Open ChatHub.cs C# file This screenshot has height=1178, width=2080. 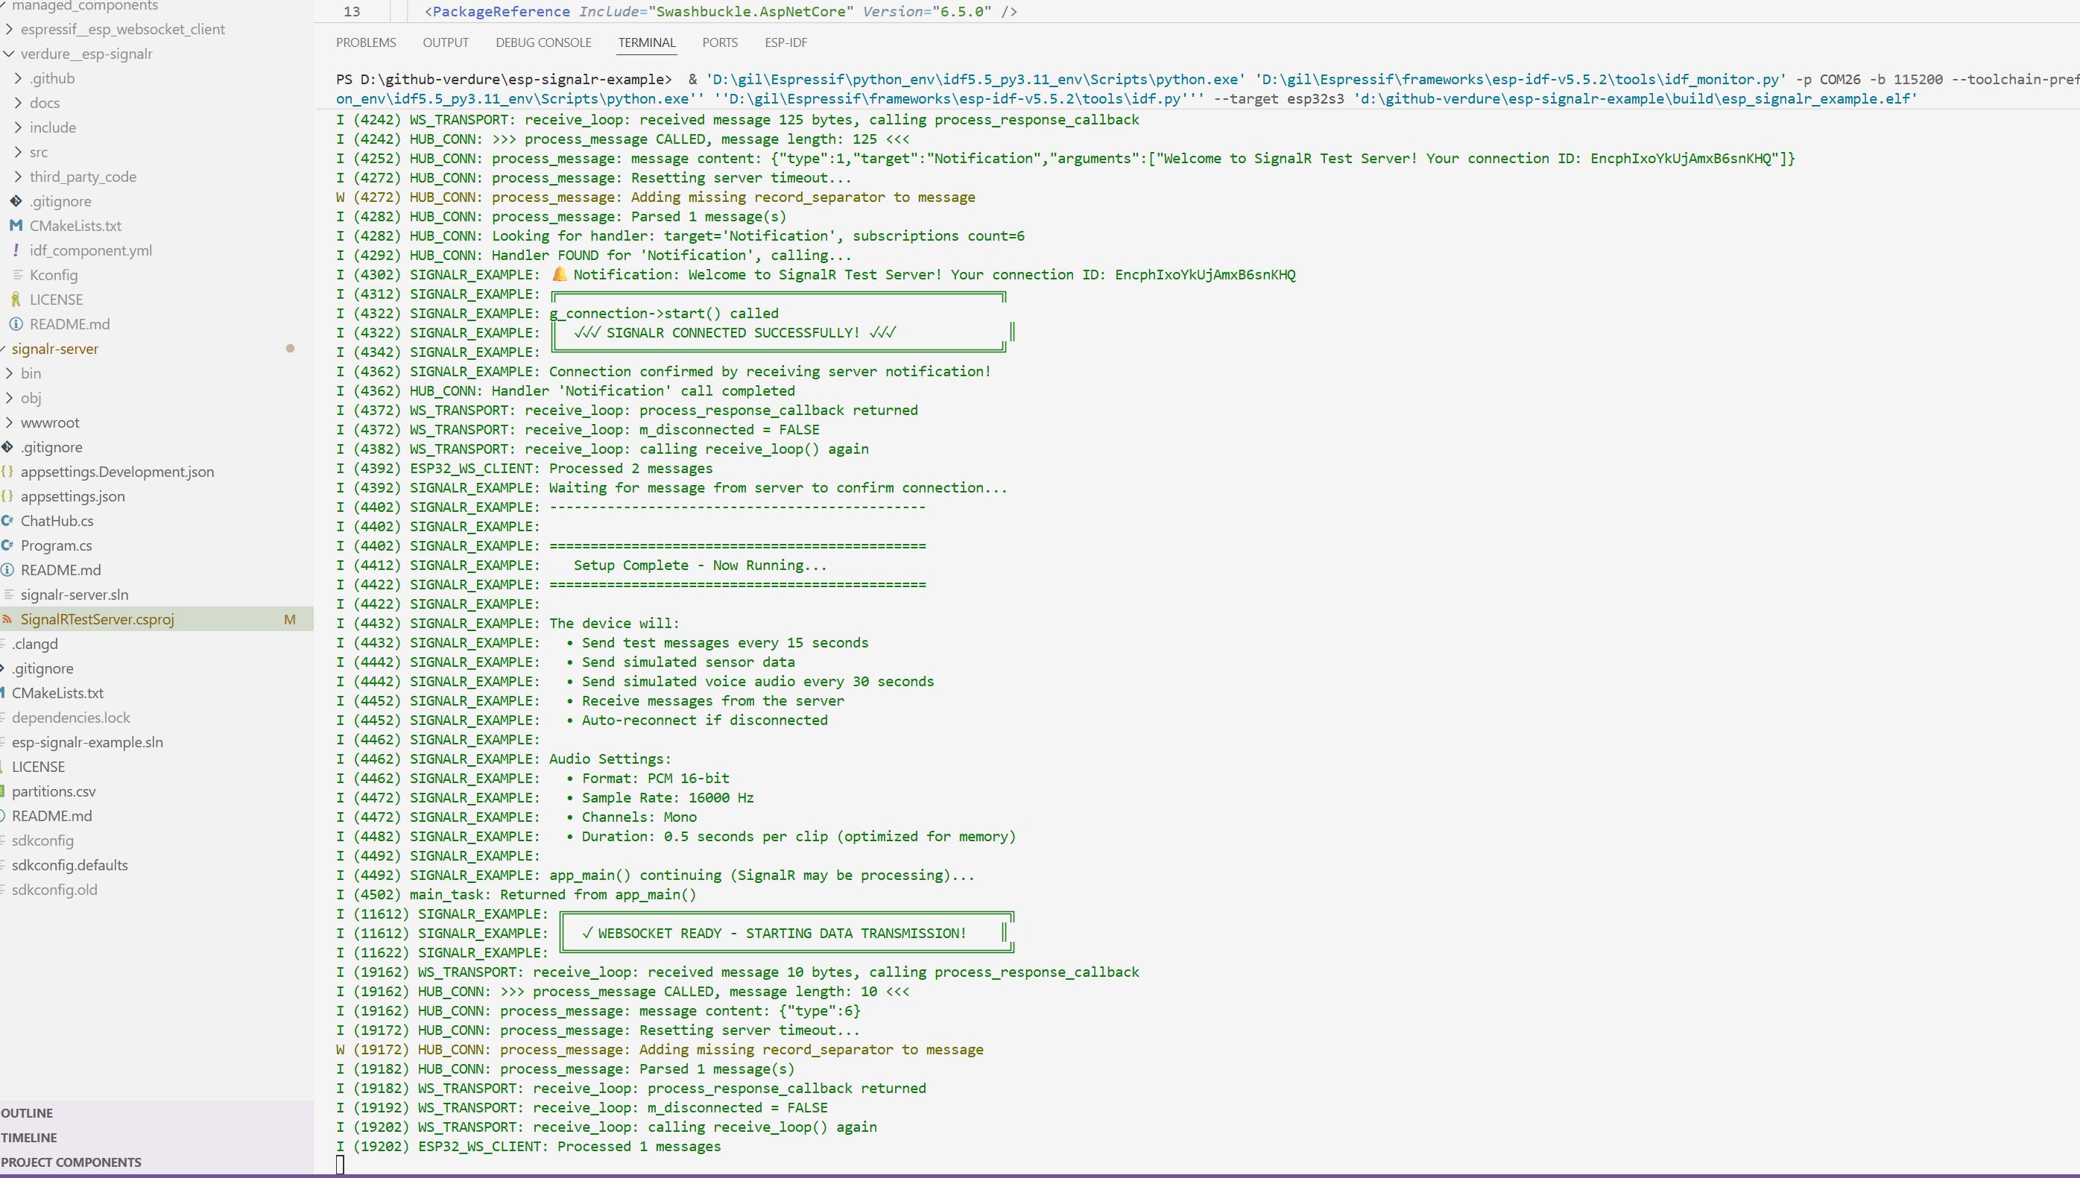pos(57,521)
